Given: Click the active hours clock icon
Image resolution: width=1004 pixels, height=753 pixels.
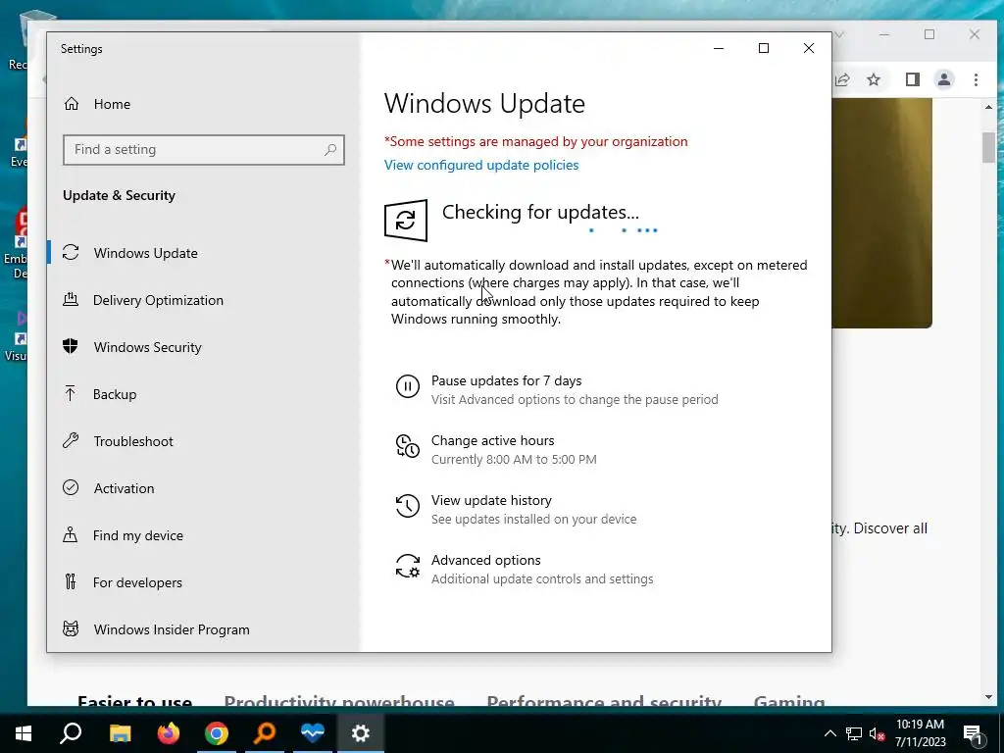Looking at the screenshot, I should coord(408,446).
